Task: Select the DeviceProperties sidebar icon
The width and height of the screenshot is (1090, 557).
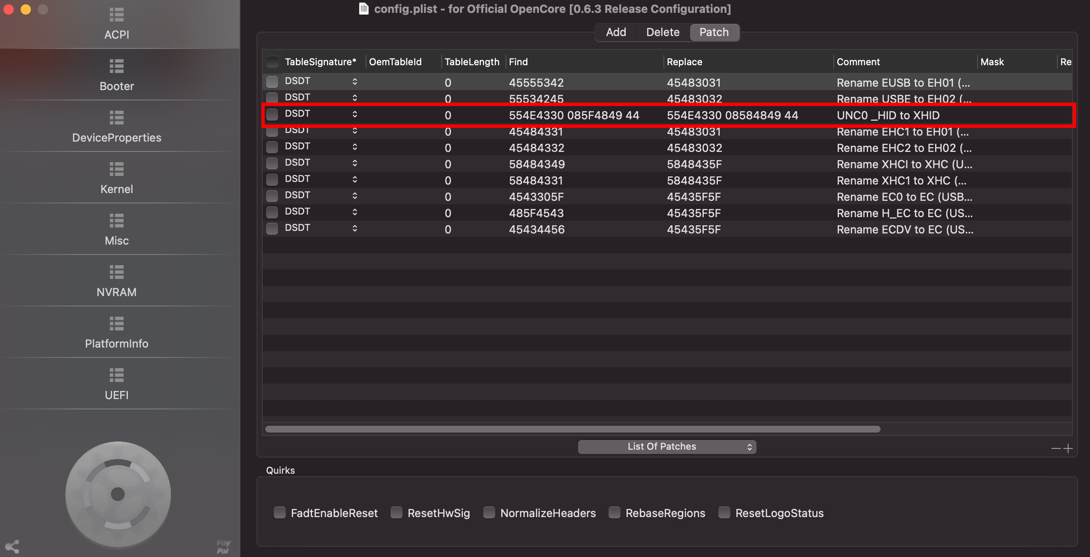Action: pyautogui.click(x=116, y=118)
